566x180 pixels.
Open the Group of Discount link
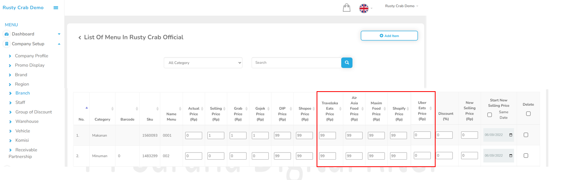click(x=33, y=112)
